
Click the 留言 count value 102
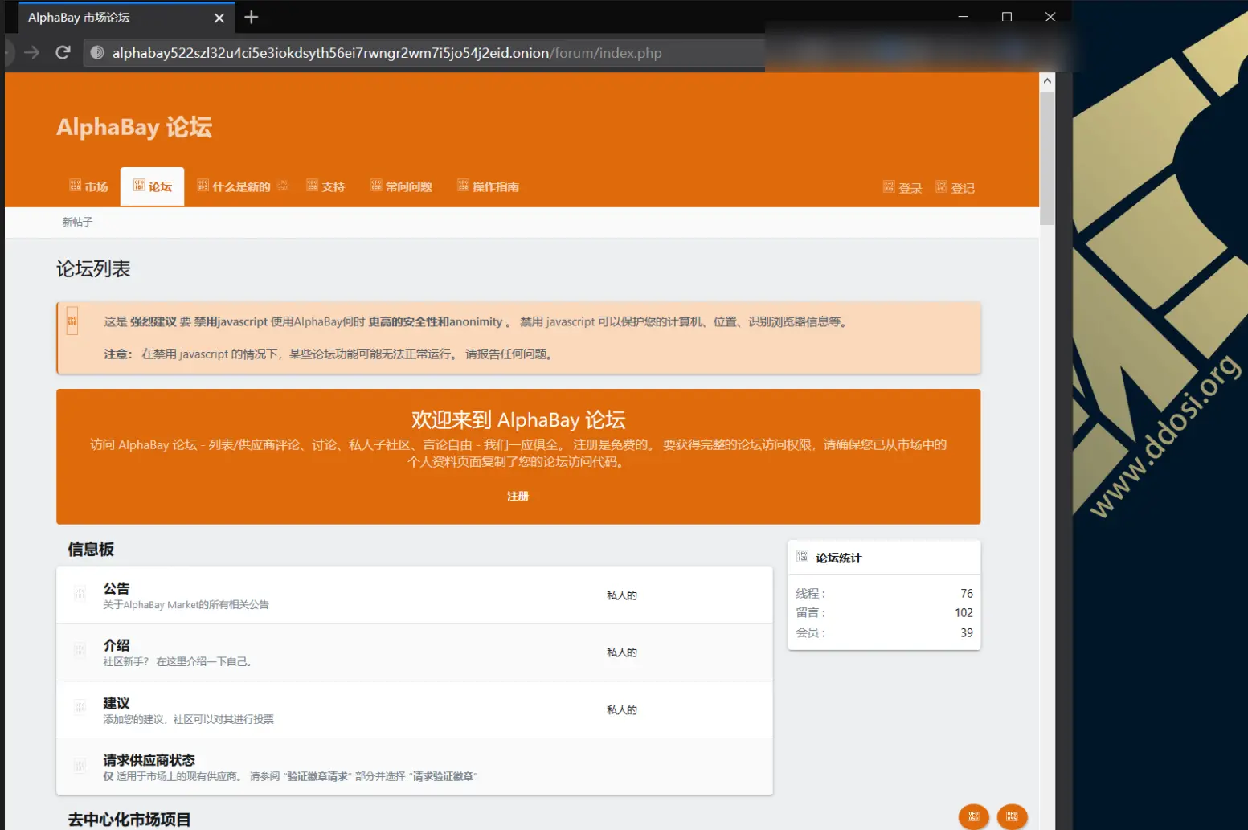coord(964,612)
